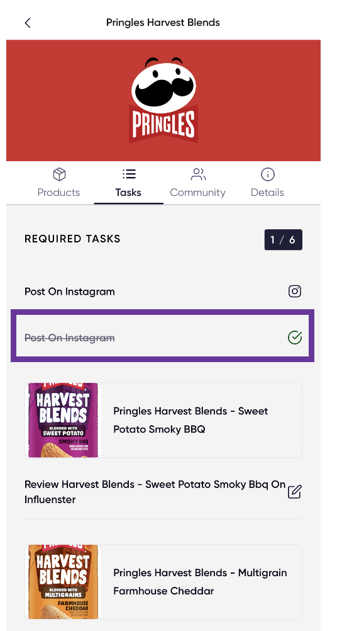Screen dimensions: 342x631
Task: Click the Community people icon
Action: point(198,174)
